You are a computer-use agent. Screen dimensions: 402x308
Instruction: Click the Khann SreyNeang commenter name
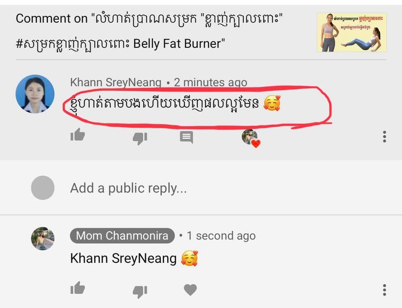(x=116, y=82)
